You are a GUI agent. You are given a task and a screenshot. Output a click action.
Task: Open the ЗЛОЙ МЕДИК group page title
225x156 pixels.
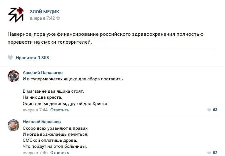pyautogui.click(x=44, y=12)
